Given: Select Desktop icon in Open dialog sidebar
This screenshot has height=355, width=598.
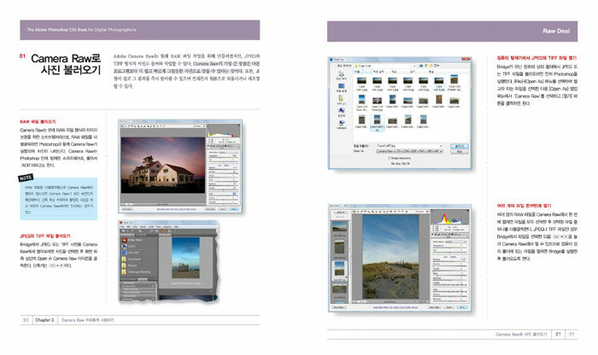Looking at the screenshot, I should point(342,86).
